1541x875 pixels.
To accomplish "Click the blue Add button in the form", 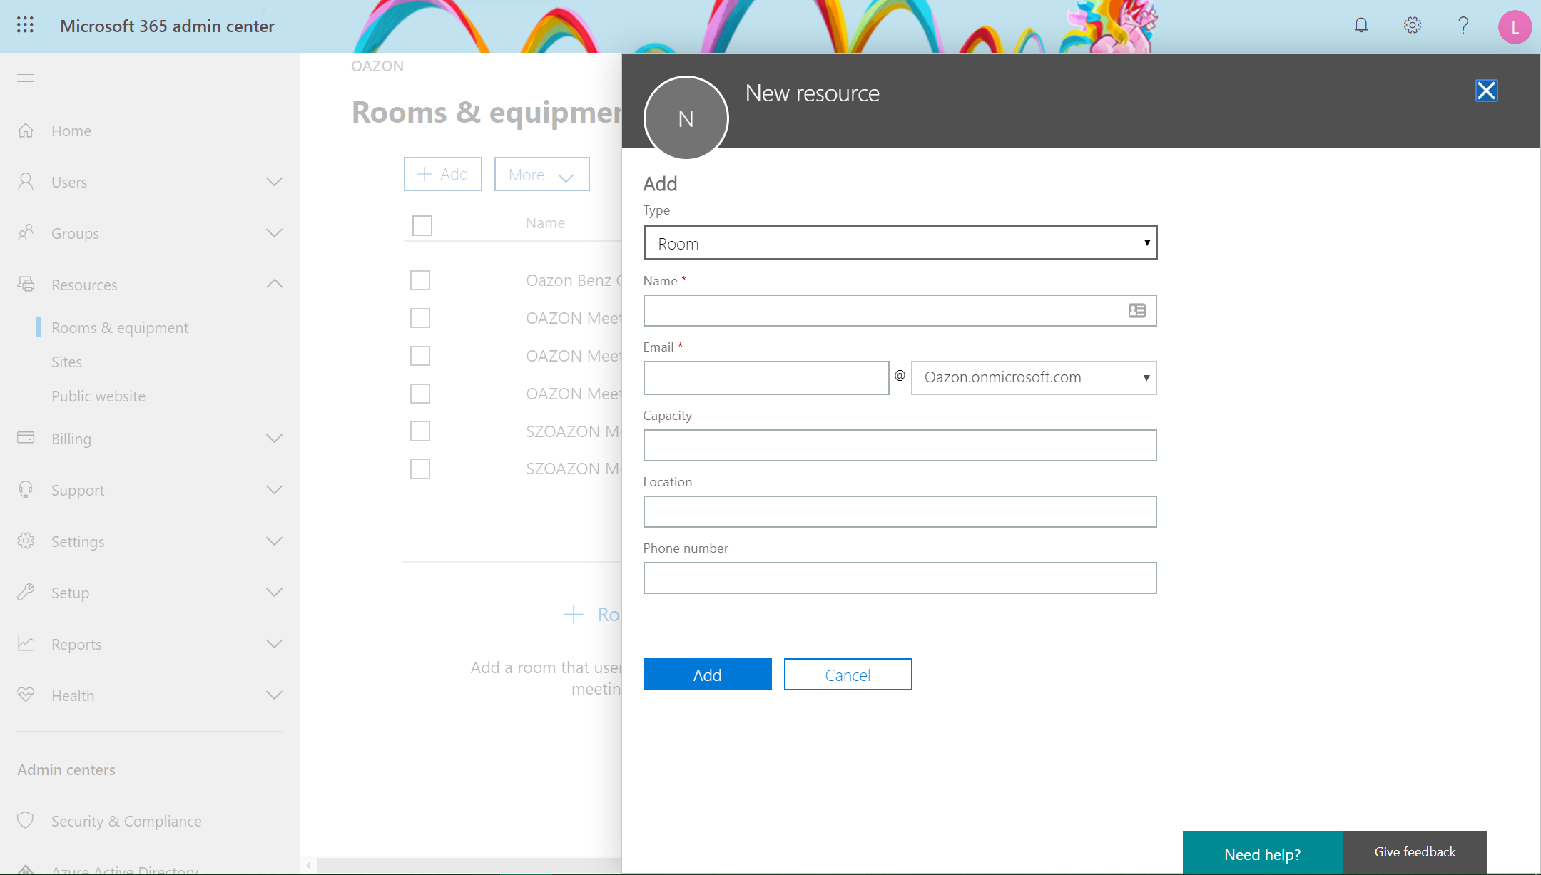I will point(707,674).
